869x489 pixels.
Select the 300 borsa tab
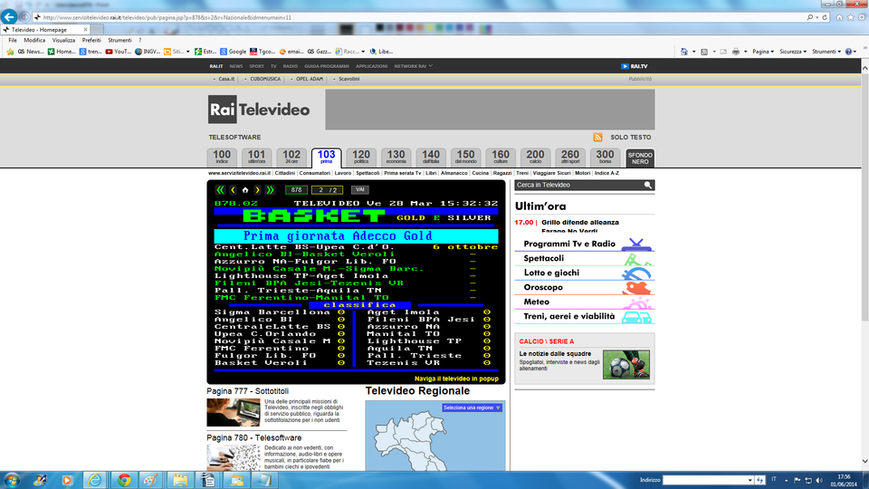pyautogui.click(x=605, y=158)
